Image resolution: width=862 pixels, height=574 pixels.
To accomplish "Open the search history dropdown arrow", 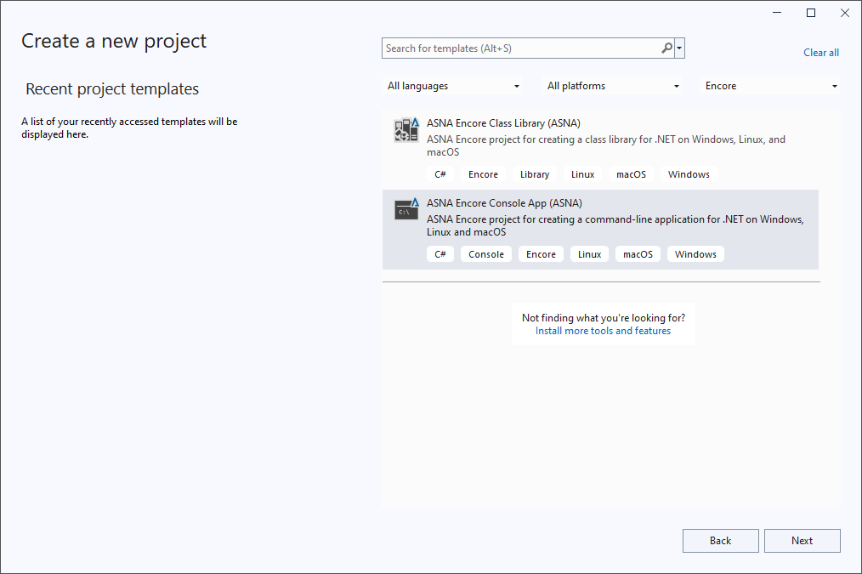I will coord(679,48).
